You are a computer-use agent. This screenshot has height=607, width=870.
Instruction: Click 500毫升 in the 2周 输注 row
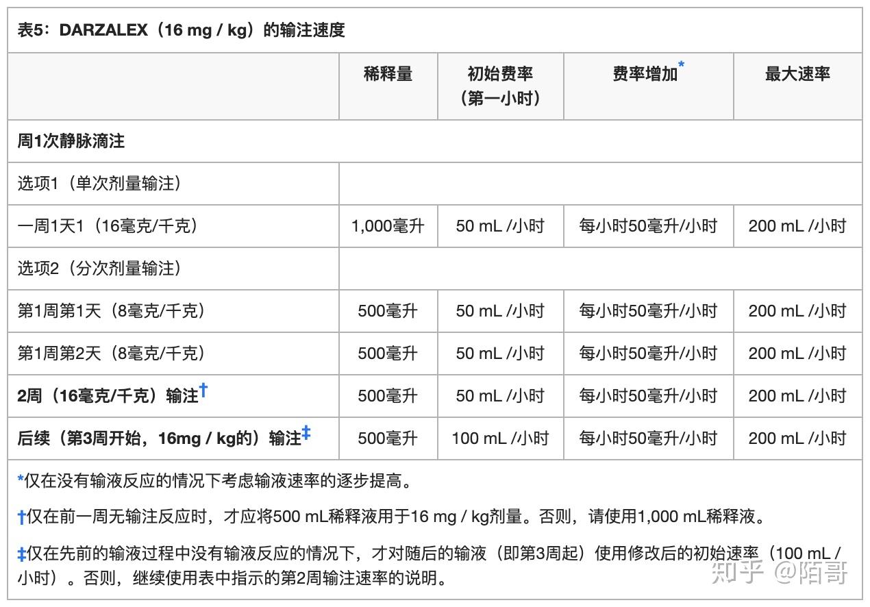point(388,396)
